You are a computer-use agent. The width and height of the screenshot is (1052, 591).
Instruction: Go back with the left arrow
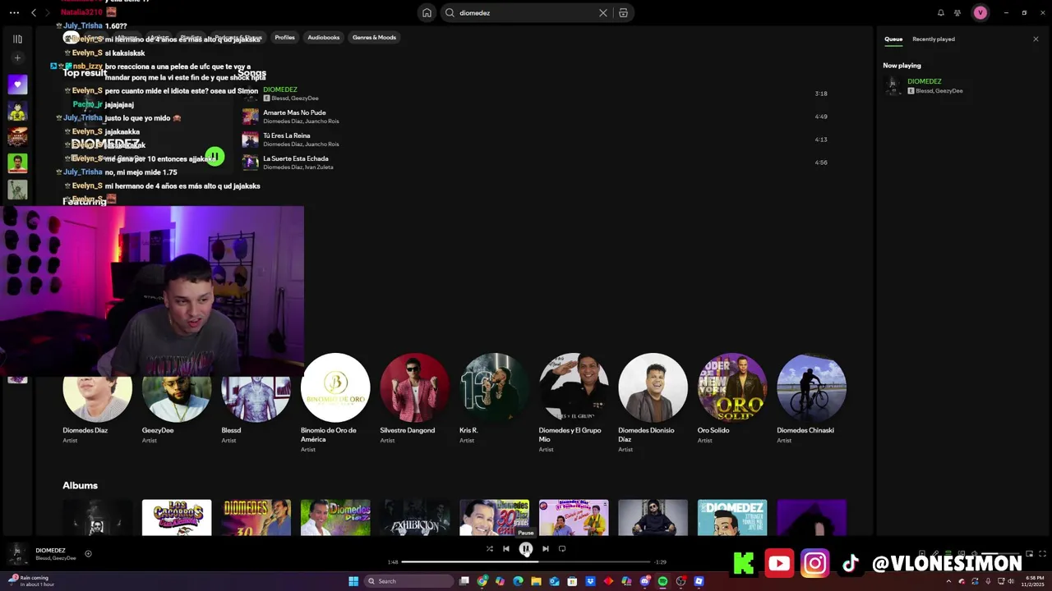pos(34,12)
